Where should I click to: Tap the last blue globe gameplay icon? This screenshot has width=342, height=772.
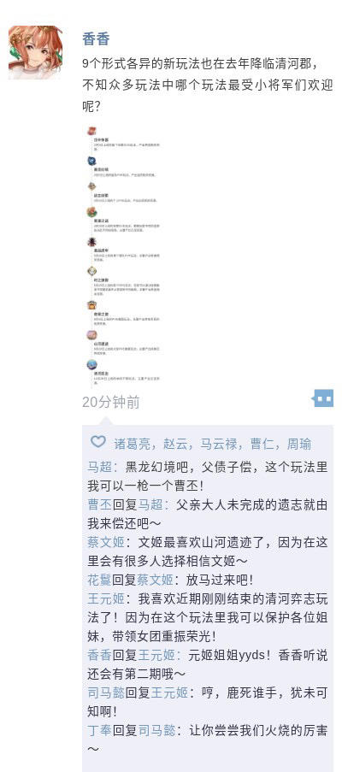click(x=91, y=365)
